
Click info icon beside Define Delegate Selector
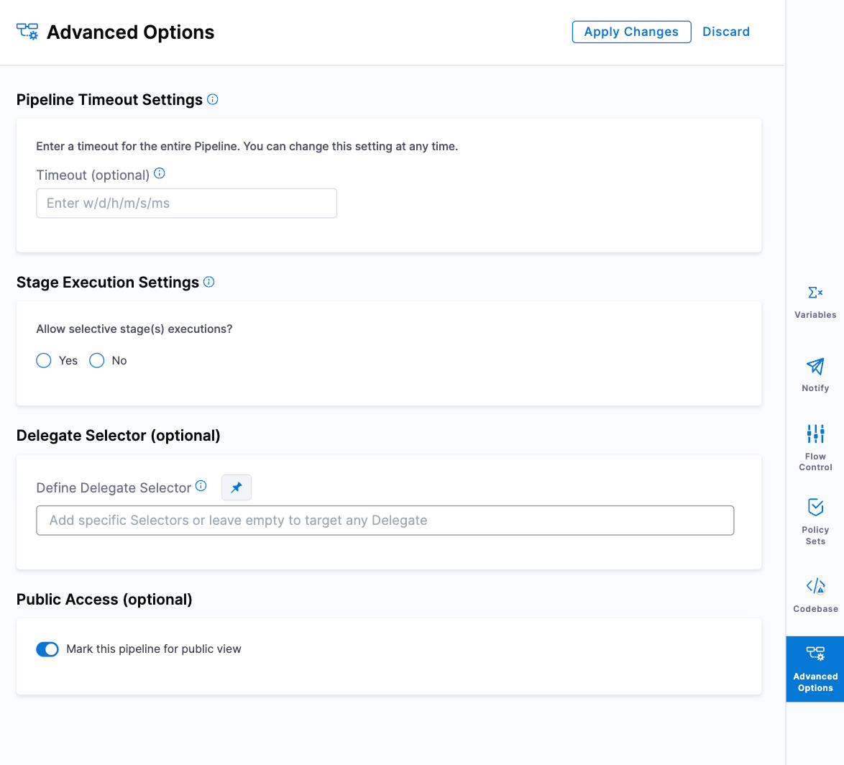click(201, 486)
